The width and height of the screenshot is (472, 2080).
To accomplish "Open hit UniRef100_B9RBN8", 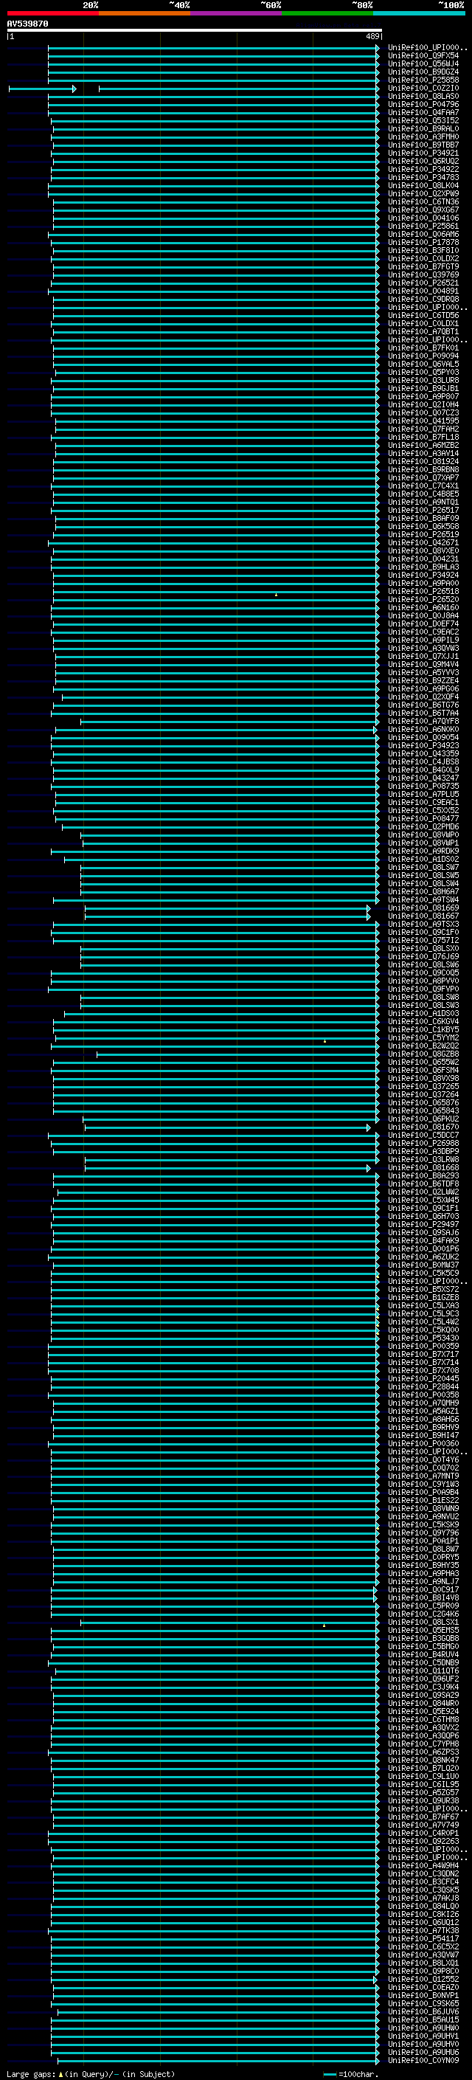I will (423, 469).
